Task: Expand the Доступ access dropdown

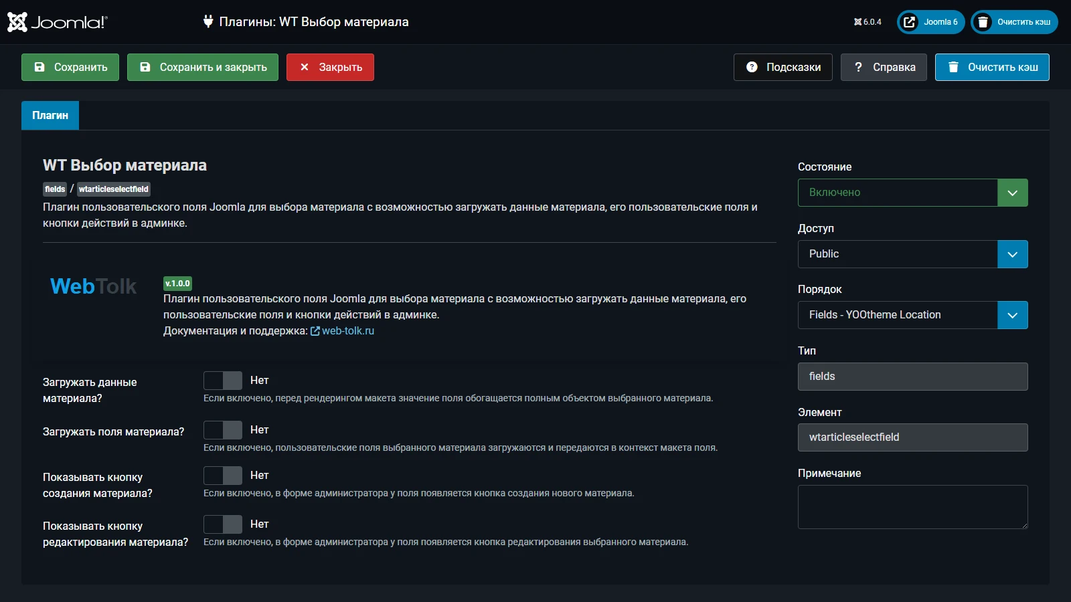Action: tap(912, 254)
